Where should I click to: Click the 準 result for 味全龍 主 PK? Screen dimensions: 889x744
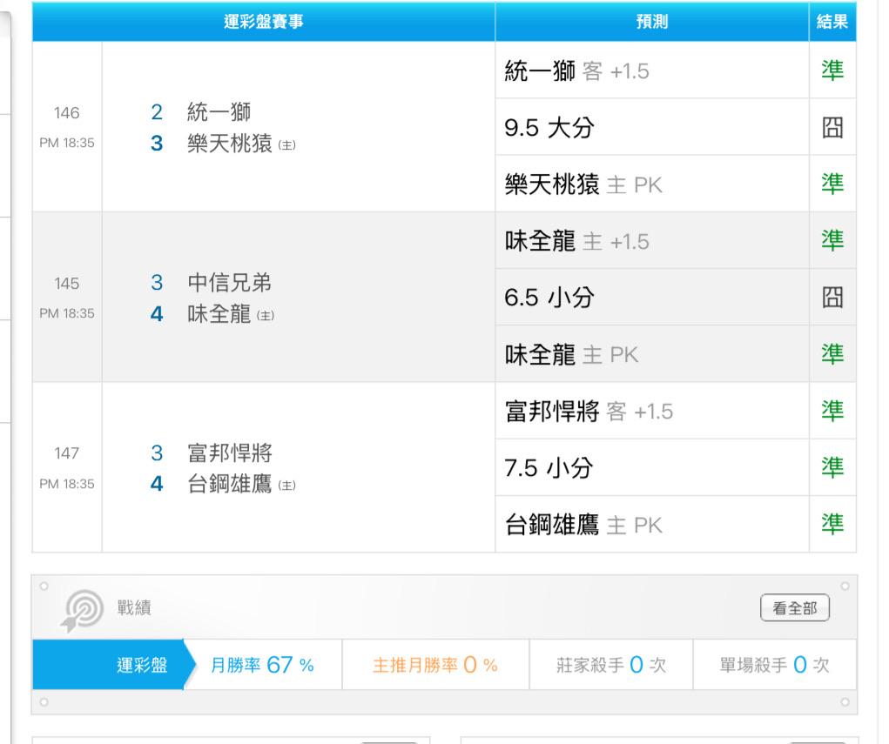(832, 354)
